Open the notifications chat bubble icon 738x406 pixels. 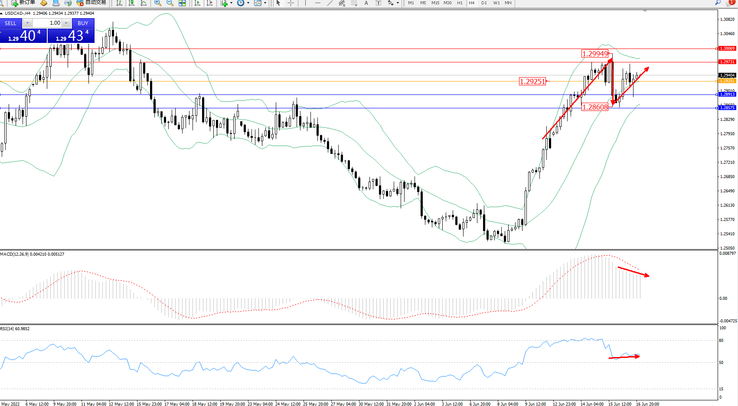pyautogui.click(x=729, y=3)
